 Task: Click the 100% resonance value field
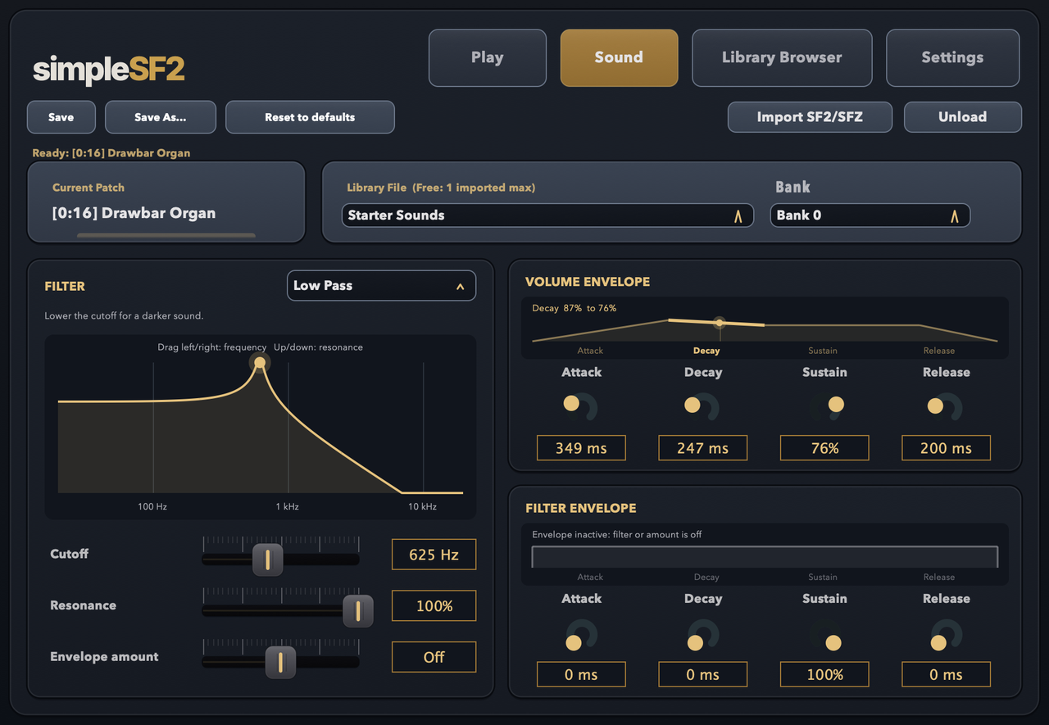tap(434, 606)
